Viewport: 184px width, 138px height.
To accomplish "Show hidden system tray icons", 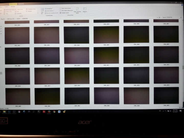I will pyautogui.click(x=163, y=111).
